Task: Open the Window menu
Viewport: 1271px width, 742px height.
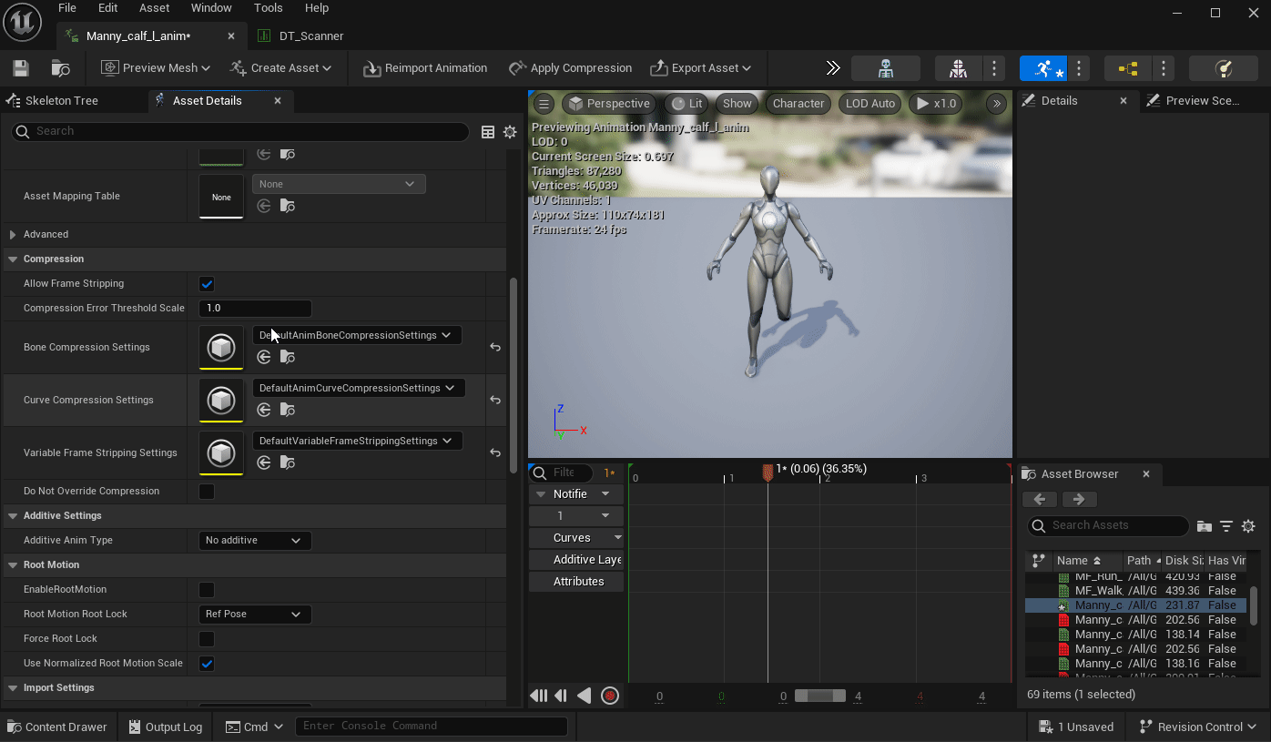Action: tap(211, 8)
